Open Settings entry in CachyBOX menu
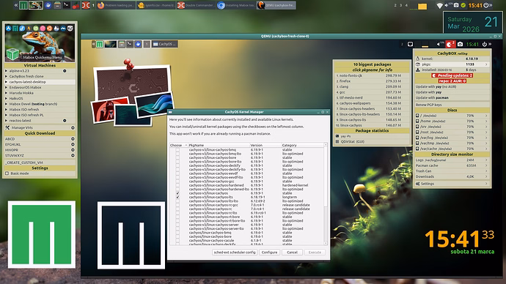 coord(452,184)
